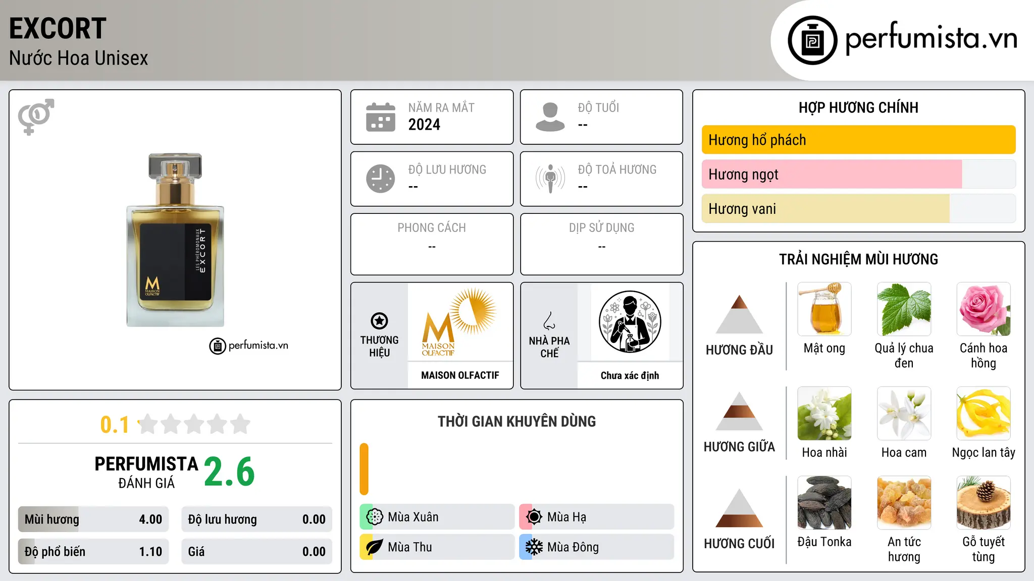Click the clock icon beside Độ lưu hương
This screenshot has width=1034, height=581.
click(381, 179)
